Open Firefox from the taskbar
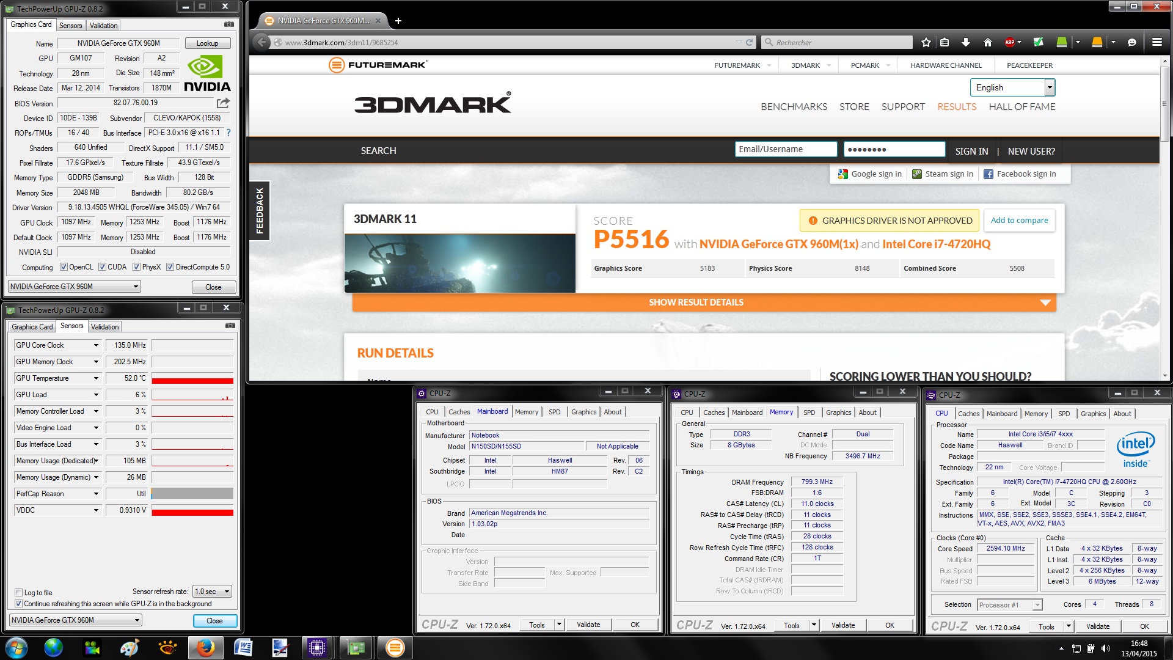 click(205, 648)
